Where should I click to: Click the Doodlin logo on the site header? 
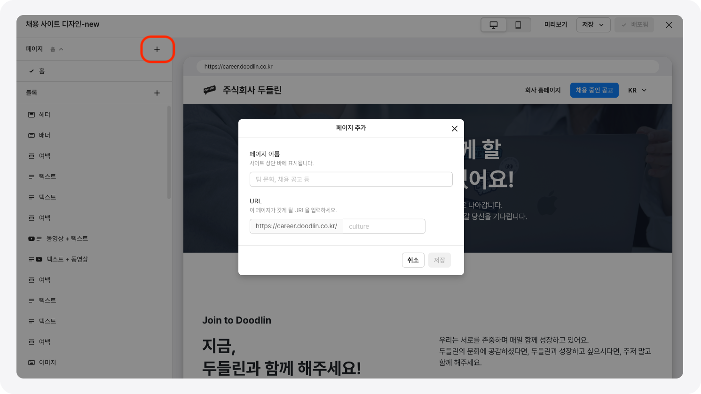[x=209, y=90]
